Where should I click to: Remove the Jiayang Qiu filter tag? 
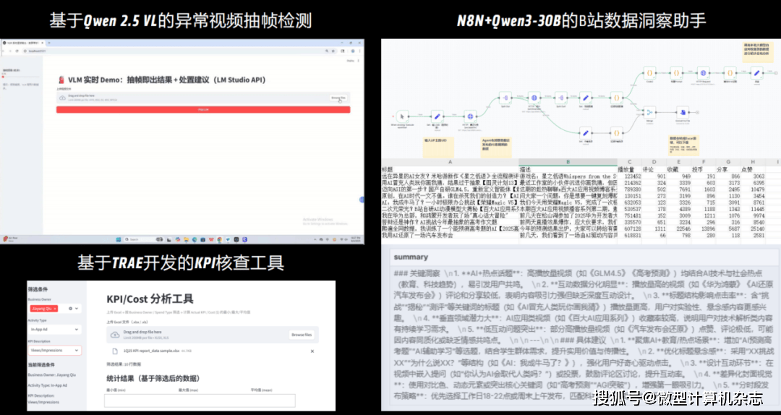point(55,309)
